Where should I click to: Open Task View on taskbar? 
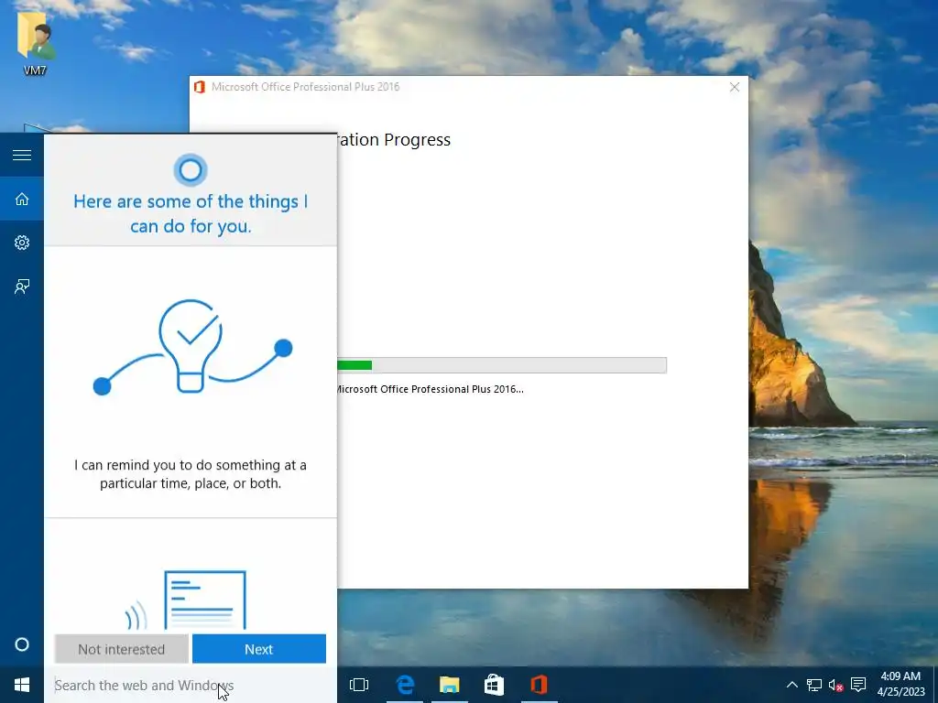pos(359,685)
